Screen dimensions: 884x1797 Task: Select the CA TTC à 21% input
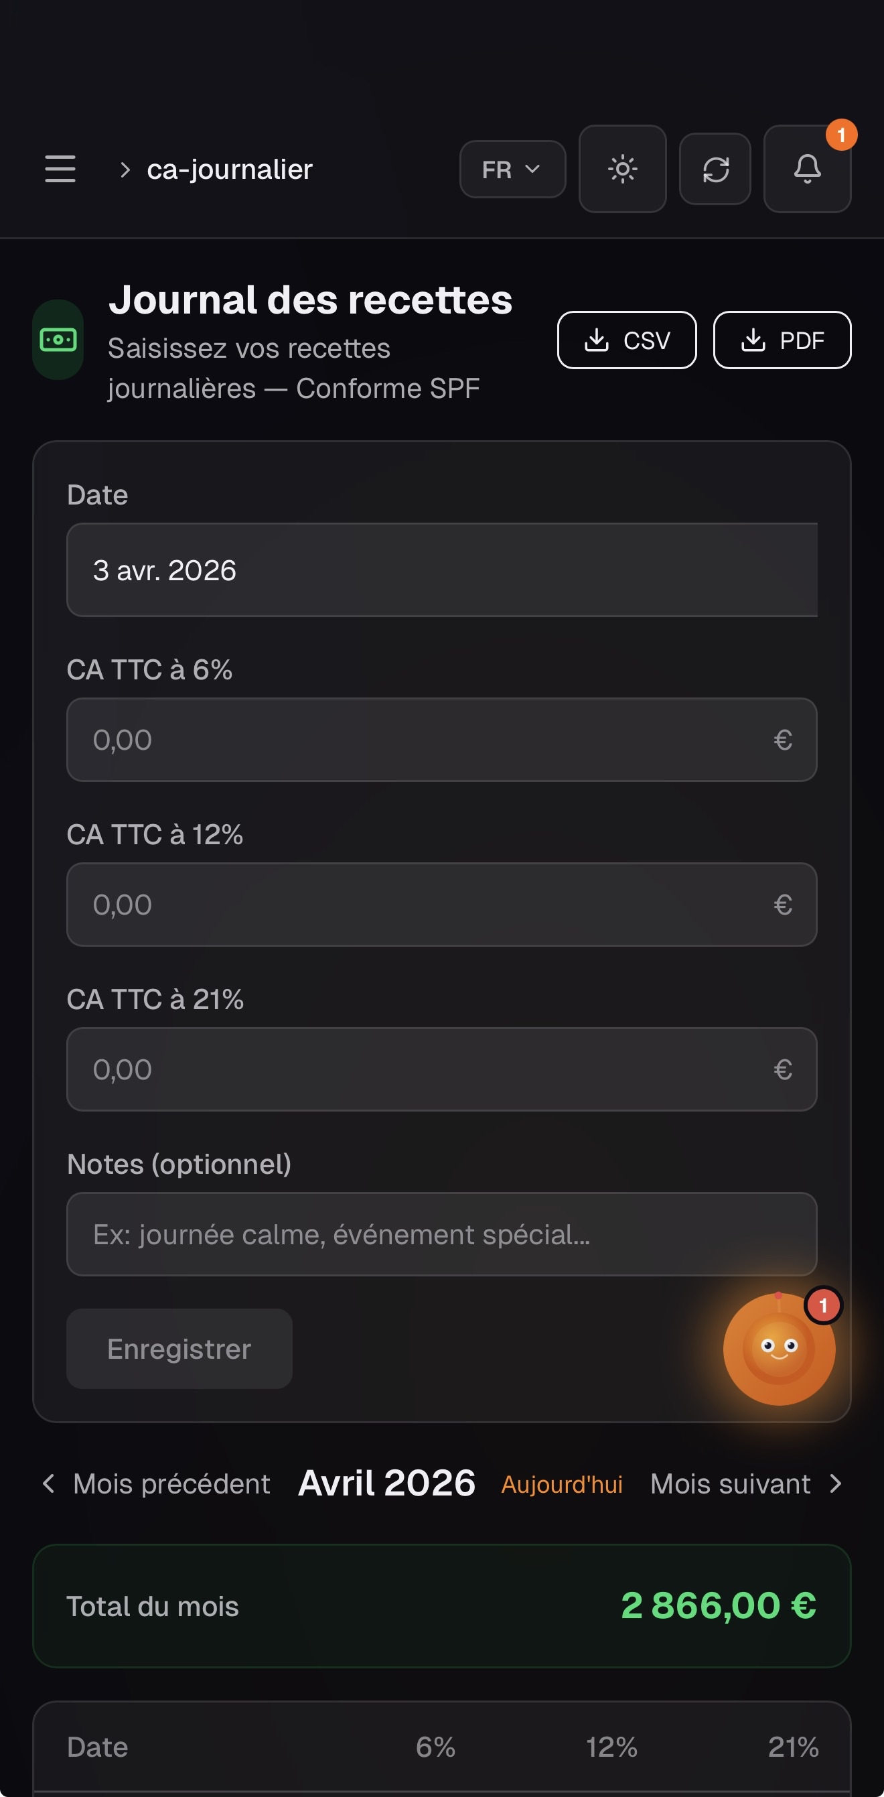(x=425, y=1069)
